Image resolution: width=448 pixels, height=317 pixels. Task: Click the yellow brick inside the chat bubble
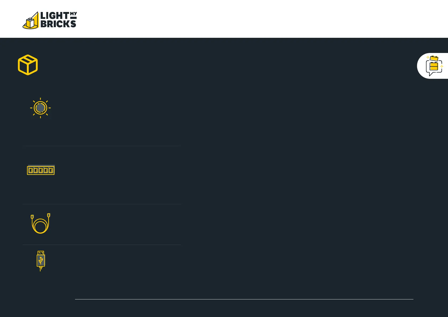point(434,66)
